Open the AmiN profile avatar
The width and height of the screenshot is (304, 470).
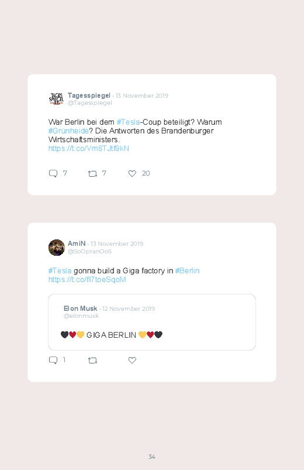[57, 247]
